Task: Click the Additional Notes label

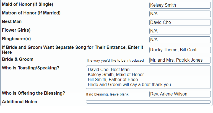Action: [x=19, y=102]
